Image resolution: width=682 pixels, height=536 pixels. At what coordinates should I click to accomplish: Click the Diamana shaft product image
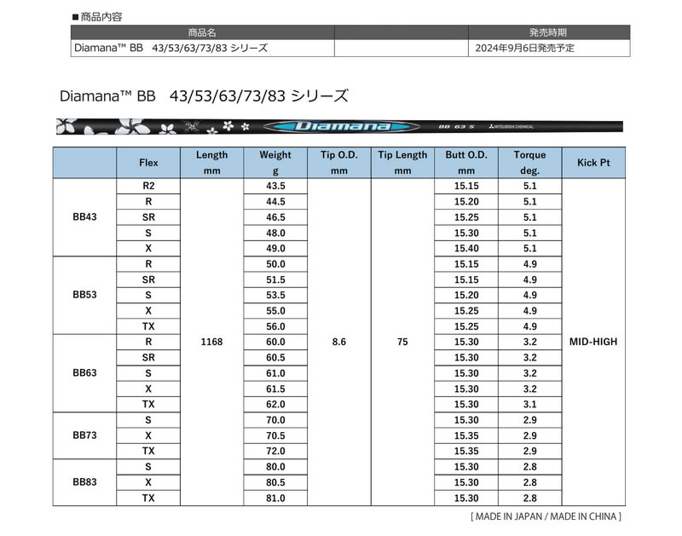pos(339,126)
